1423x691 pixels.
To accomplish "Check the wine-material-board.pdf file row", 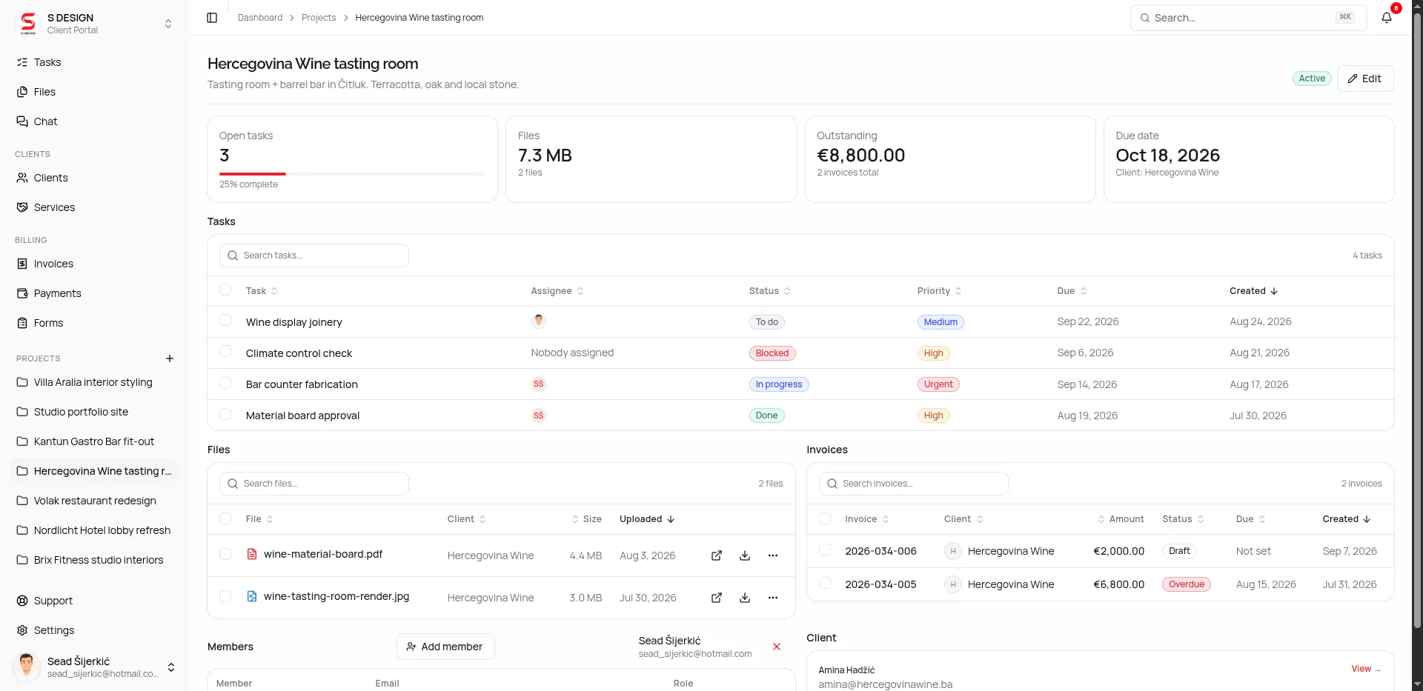I will (225, 554).
